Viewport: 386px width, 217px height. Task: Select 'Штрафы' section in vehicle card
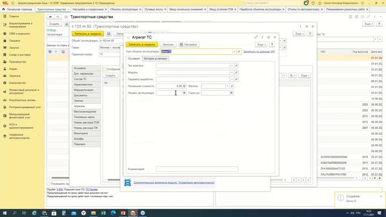[86, 139]
